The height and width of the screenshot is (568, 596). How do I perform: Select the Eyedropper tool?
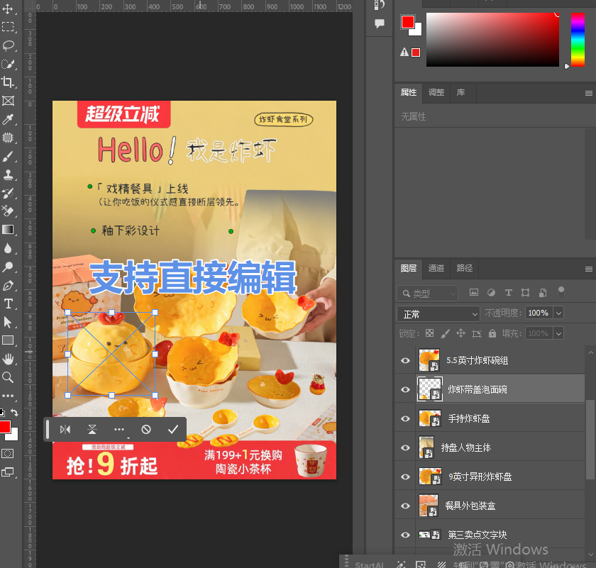(8, 119)
